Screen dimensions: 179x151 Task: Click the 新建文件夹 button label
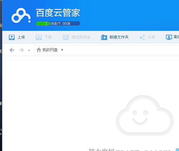pyautogui.click(x=119, y=37)
